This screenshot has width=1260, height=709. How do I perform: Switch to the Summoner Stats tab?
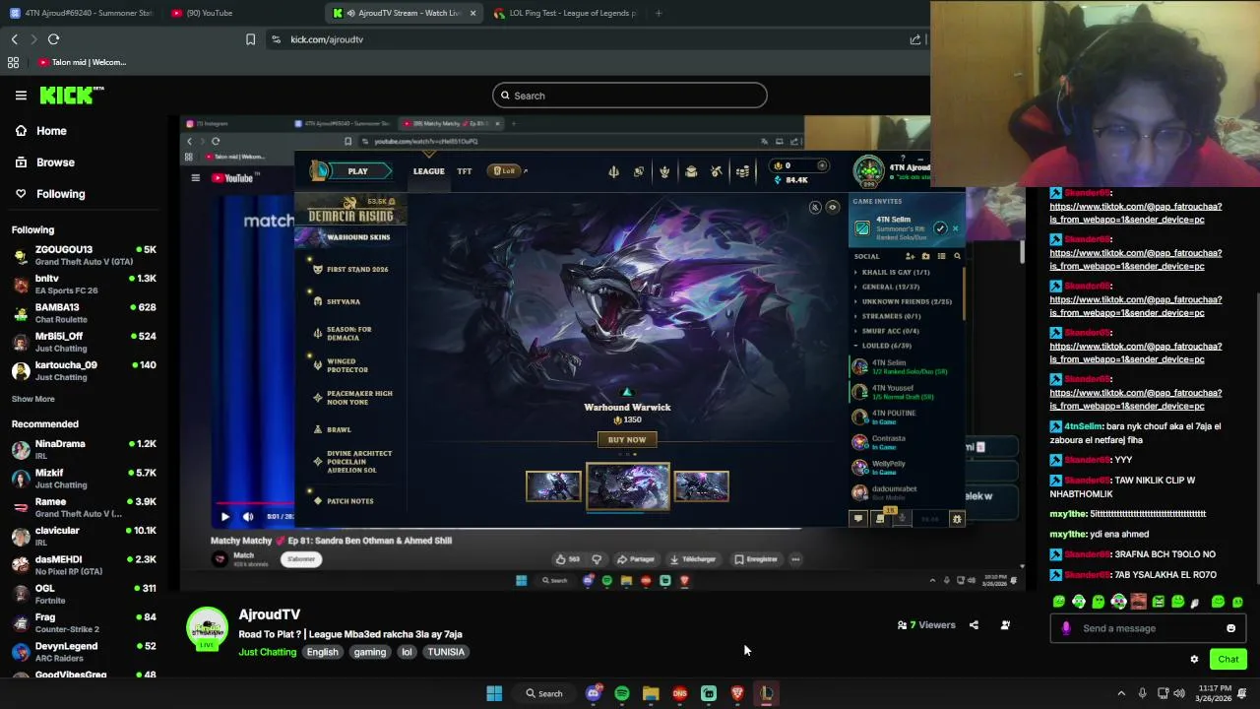[82, 13]
